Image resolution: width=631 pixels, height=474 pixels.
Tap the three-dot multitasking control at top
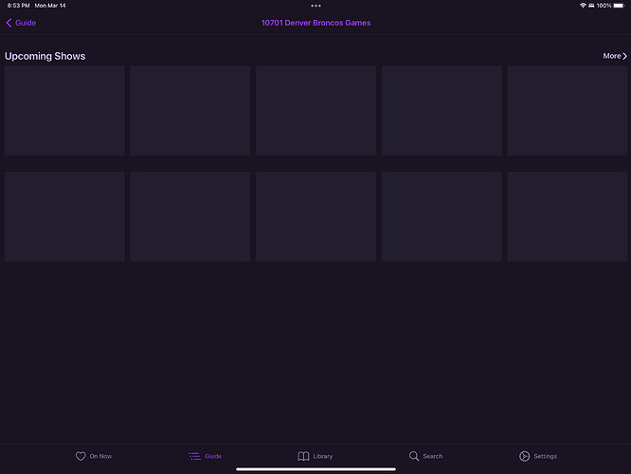(315, 6)
